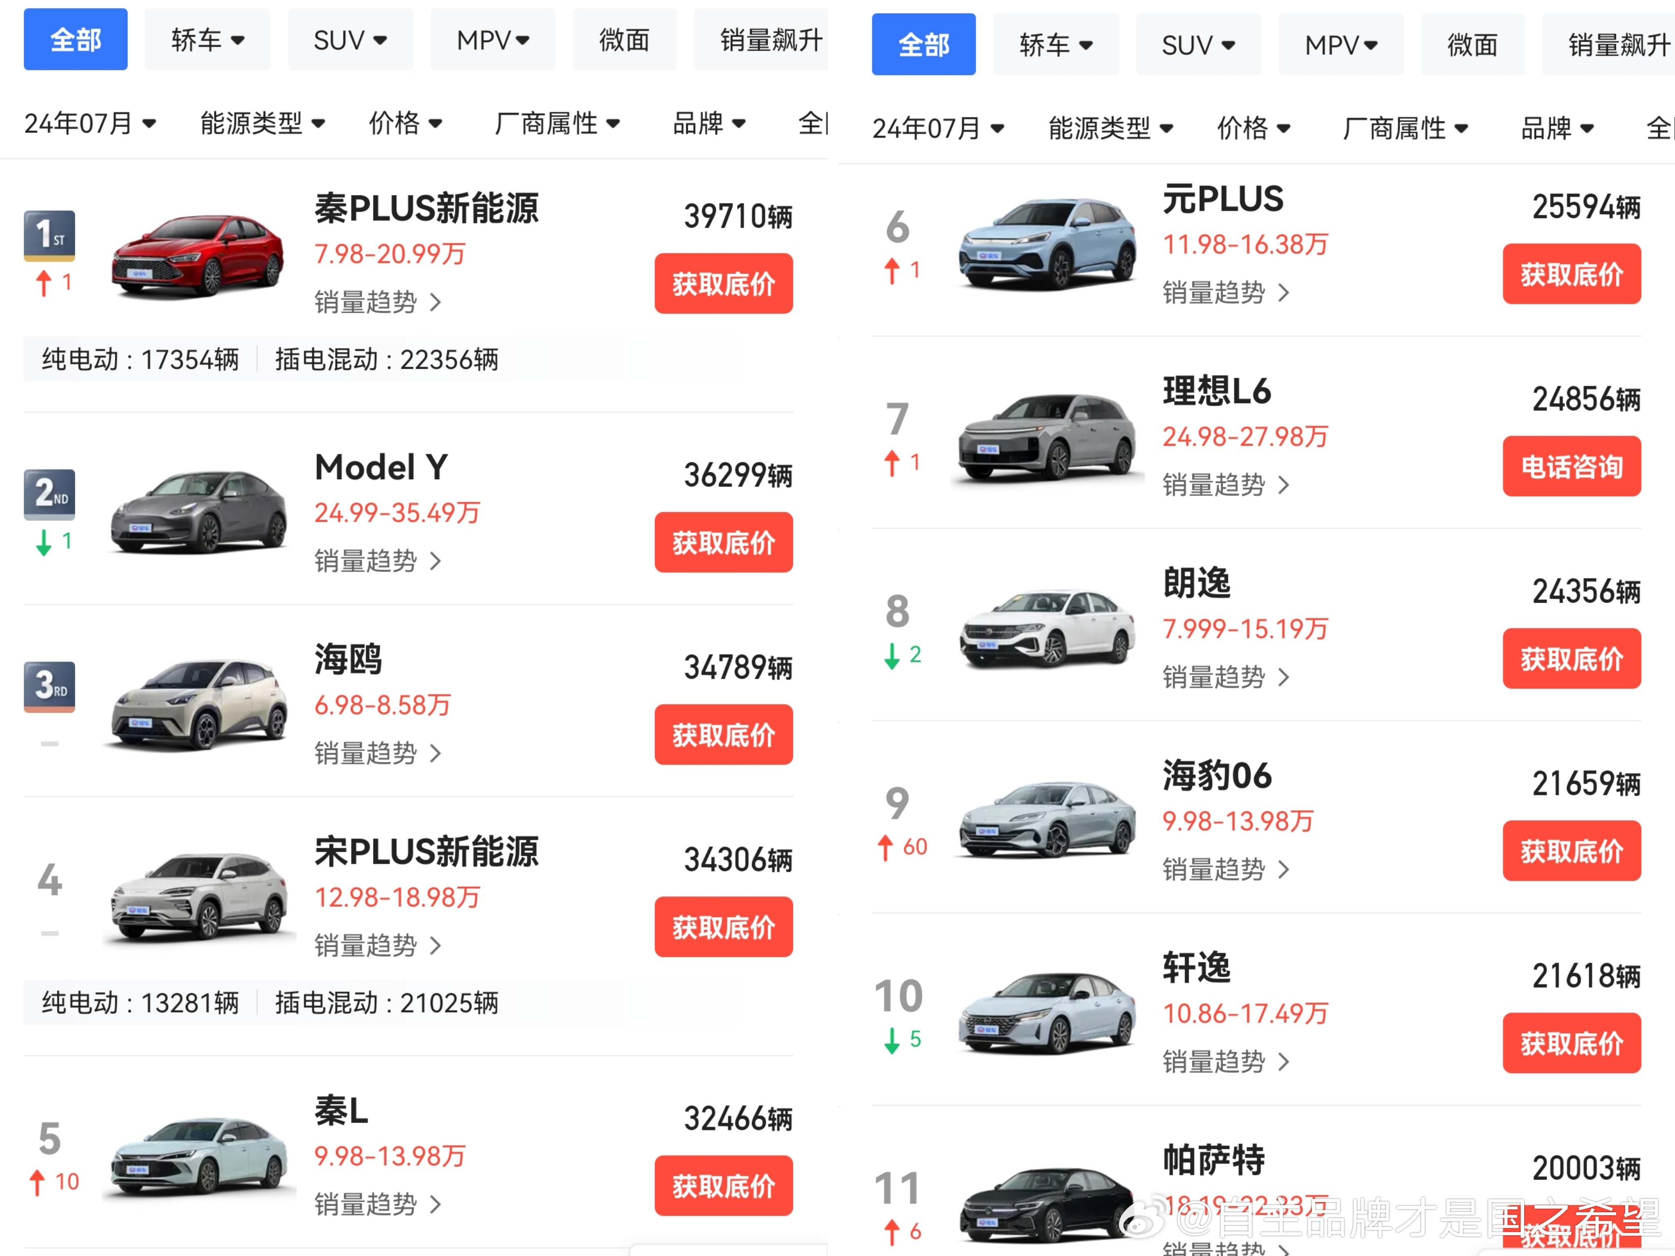The height and width of the screenshot is (1256, 1675).
Task: Click the white 宋PLUS新能源 car image
Action: click(x=198, y=899)
